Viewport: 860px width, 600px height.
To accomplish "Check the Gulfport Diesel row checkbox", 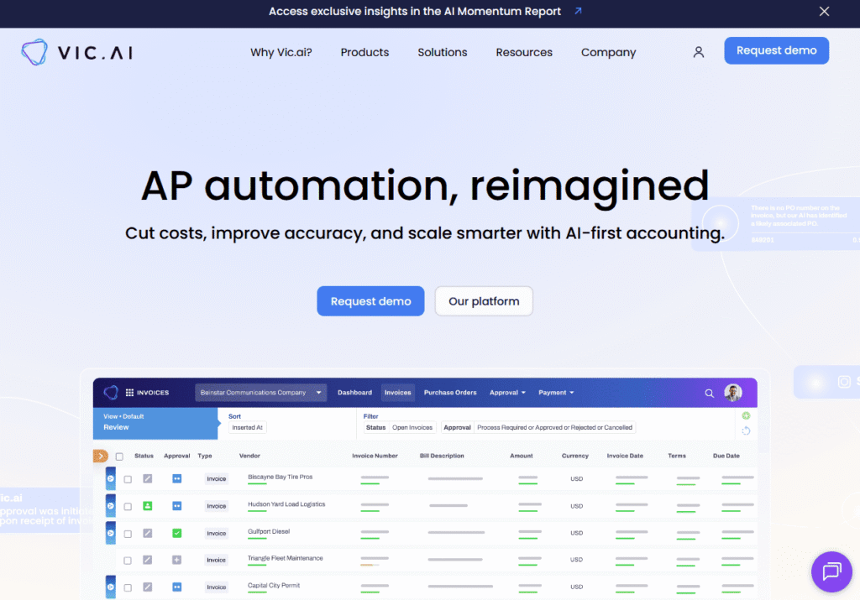I will click(x=128, y=533).
